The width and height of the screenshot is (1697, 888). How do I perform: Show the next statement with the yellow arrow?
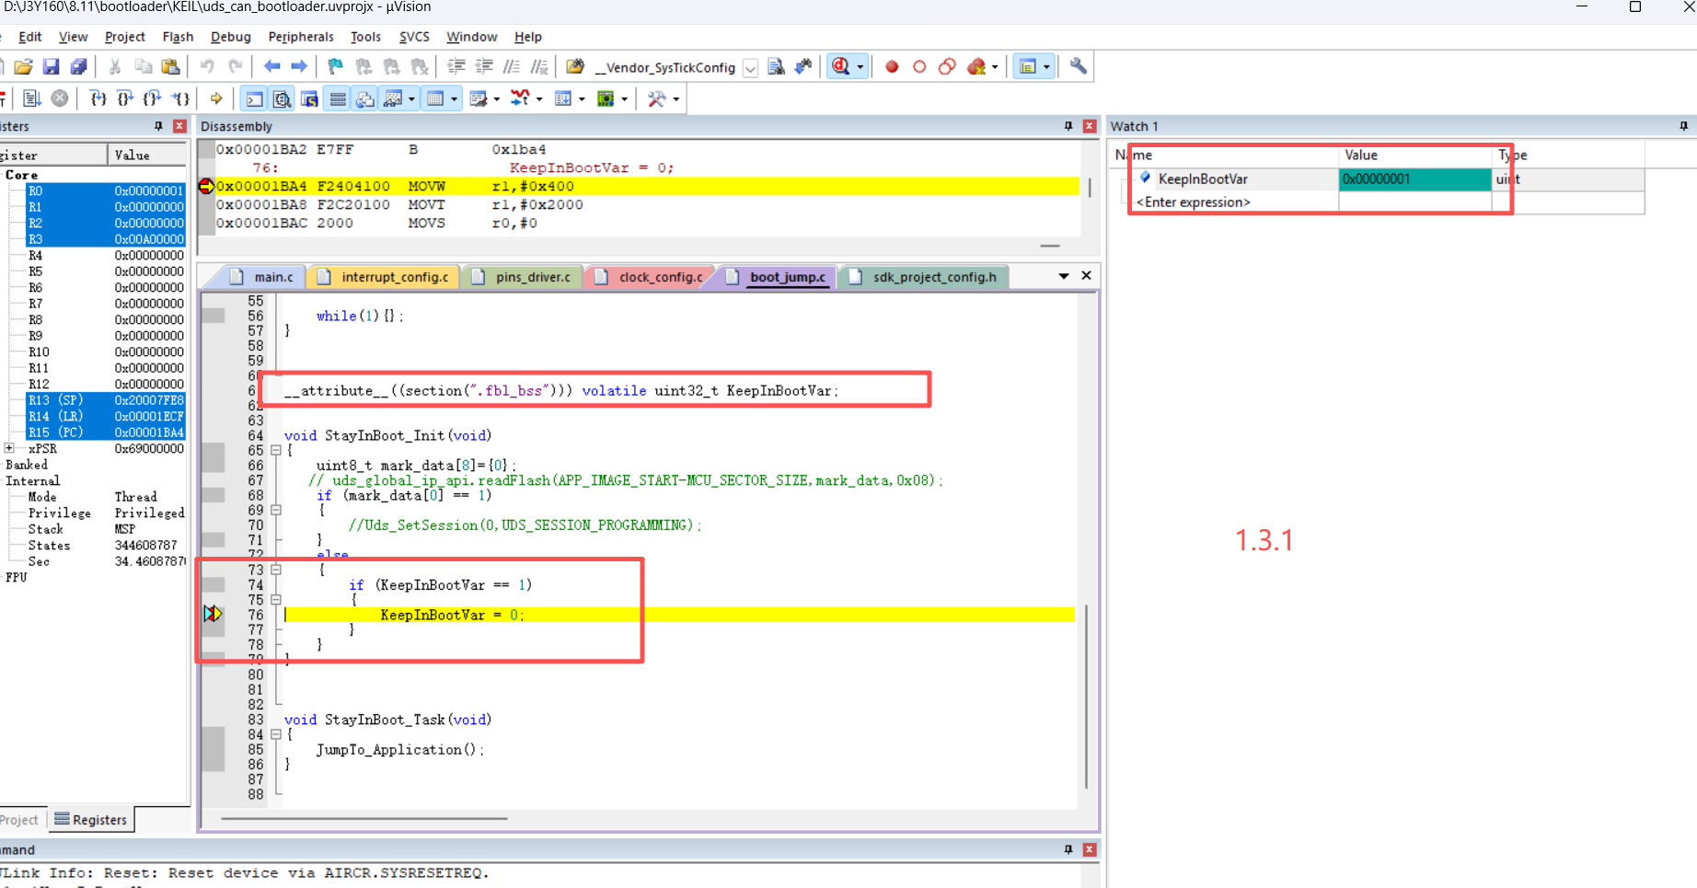[216, 98]
